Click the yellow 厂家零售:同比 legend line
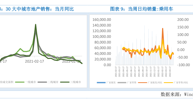Viewport: 193px width, 101px height. click(x=168, y=82)
